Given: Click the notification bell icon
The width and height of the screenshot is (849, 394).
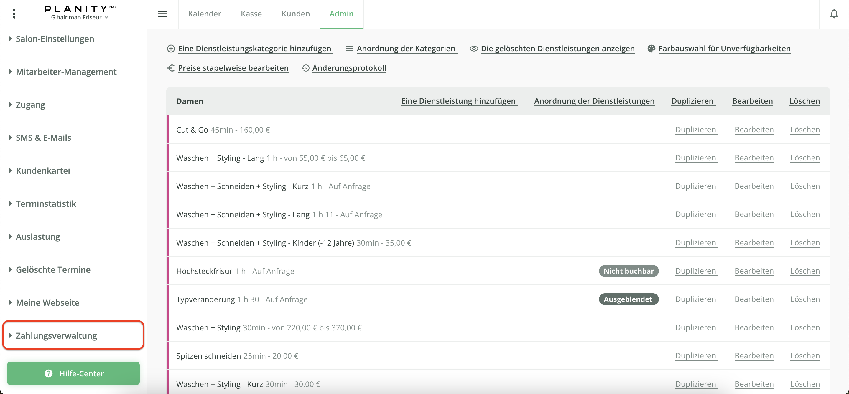Looking at the screenshot, I should coord(834,14).
